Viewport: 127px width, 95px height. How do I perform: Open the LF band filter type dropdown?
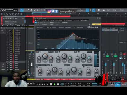pos(51,52)
